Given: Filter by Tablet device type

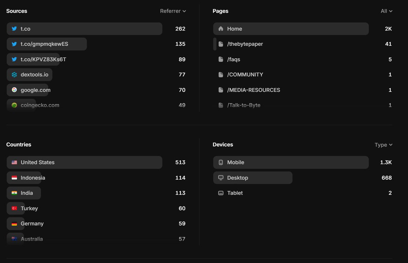Looking at the screenshot, I should (x=303, y=193).
